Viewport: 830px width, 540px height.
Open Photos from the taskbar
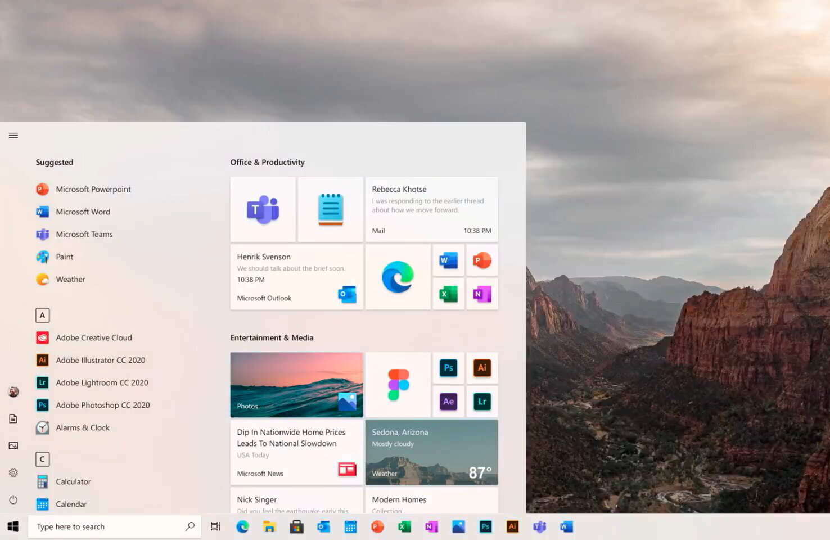click(x=458, y=526)
